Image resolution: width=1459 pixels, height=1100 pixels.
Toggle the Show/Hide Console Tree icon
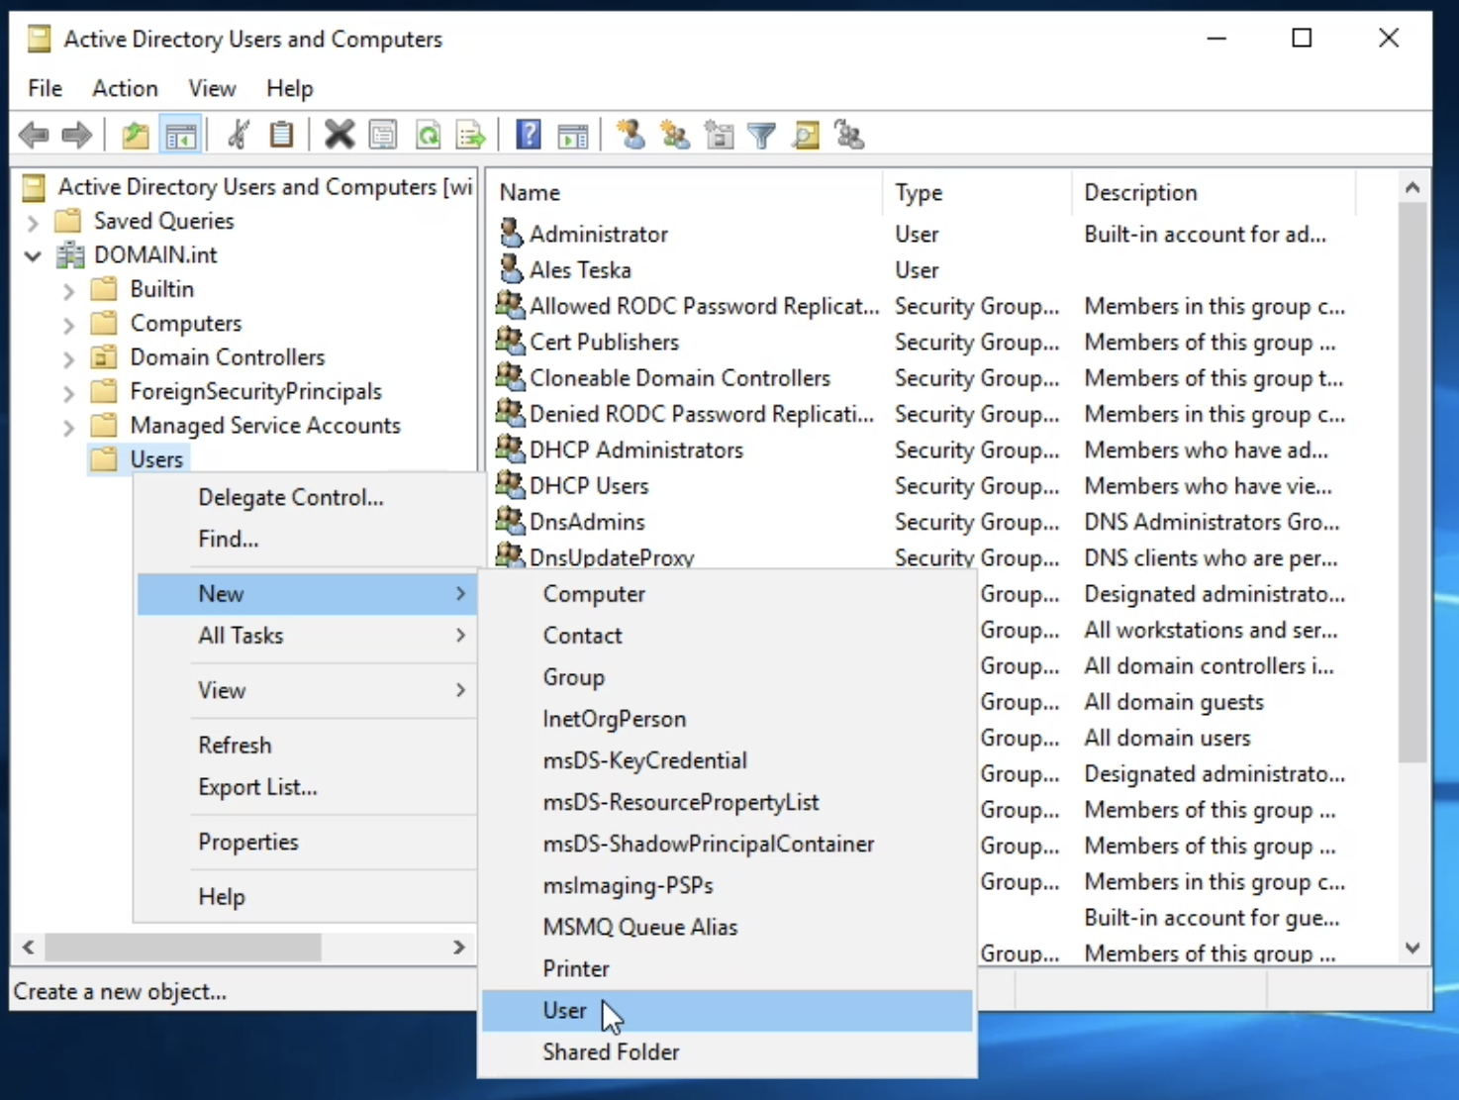[x=180, y=135]
